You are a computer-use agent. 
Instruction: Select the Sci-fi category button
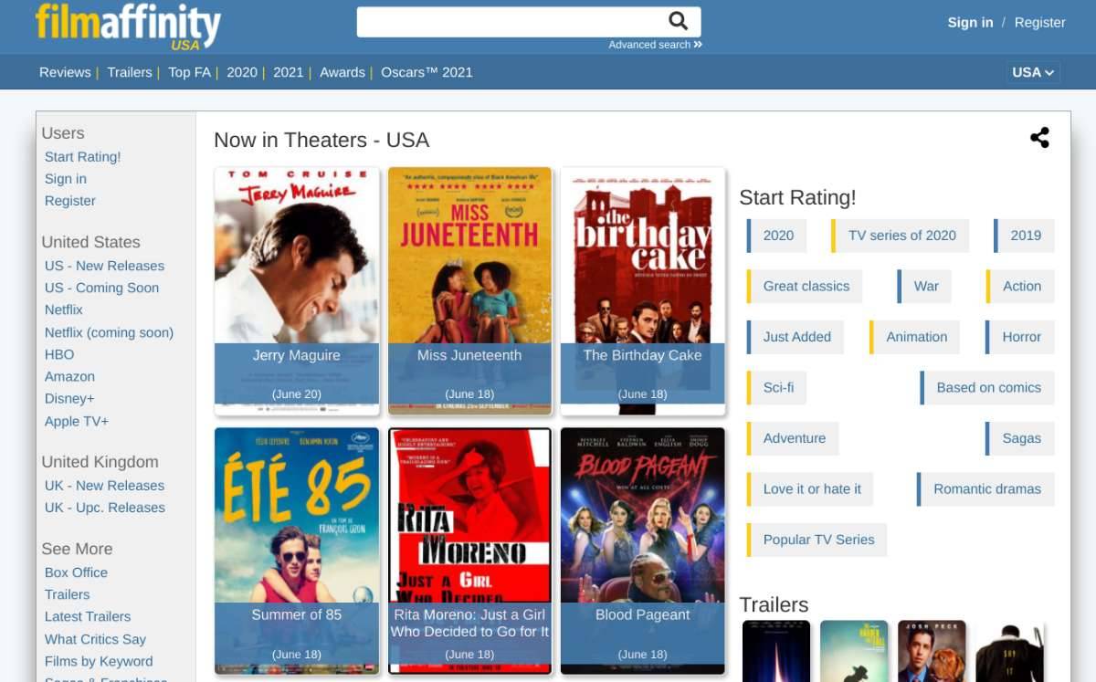(x=778, y=387)
